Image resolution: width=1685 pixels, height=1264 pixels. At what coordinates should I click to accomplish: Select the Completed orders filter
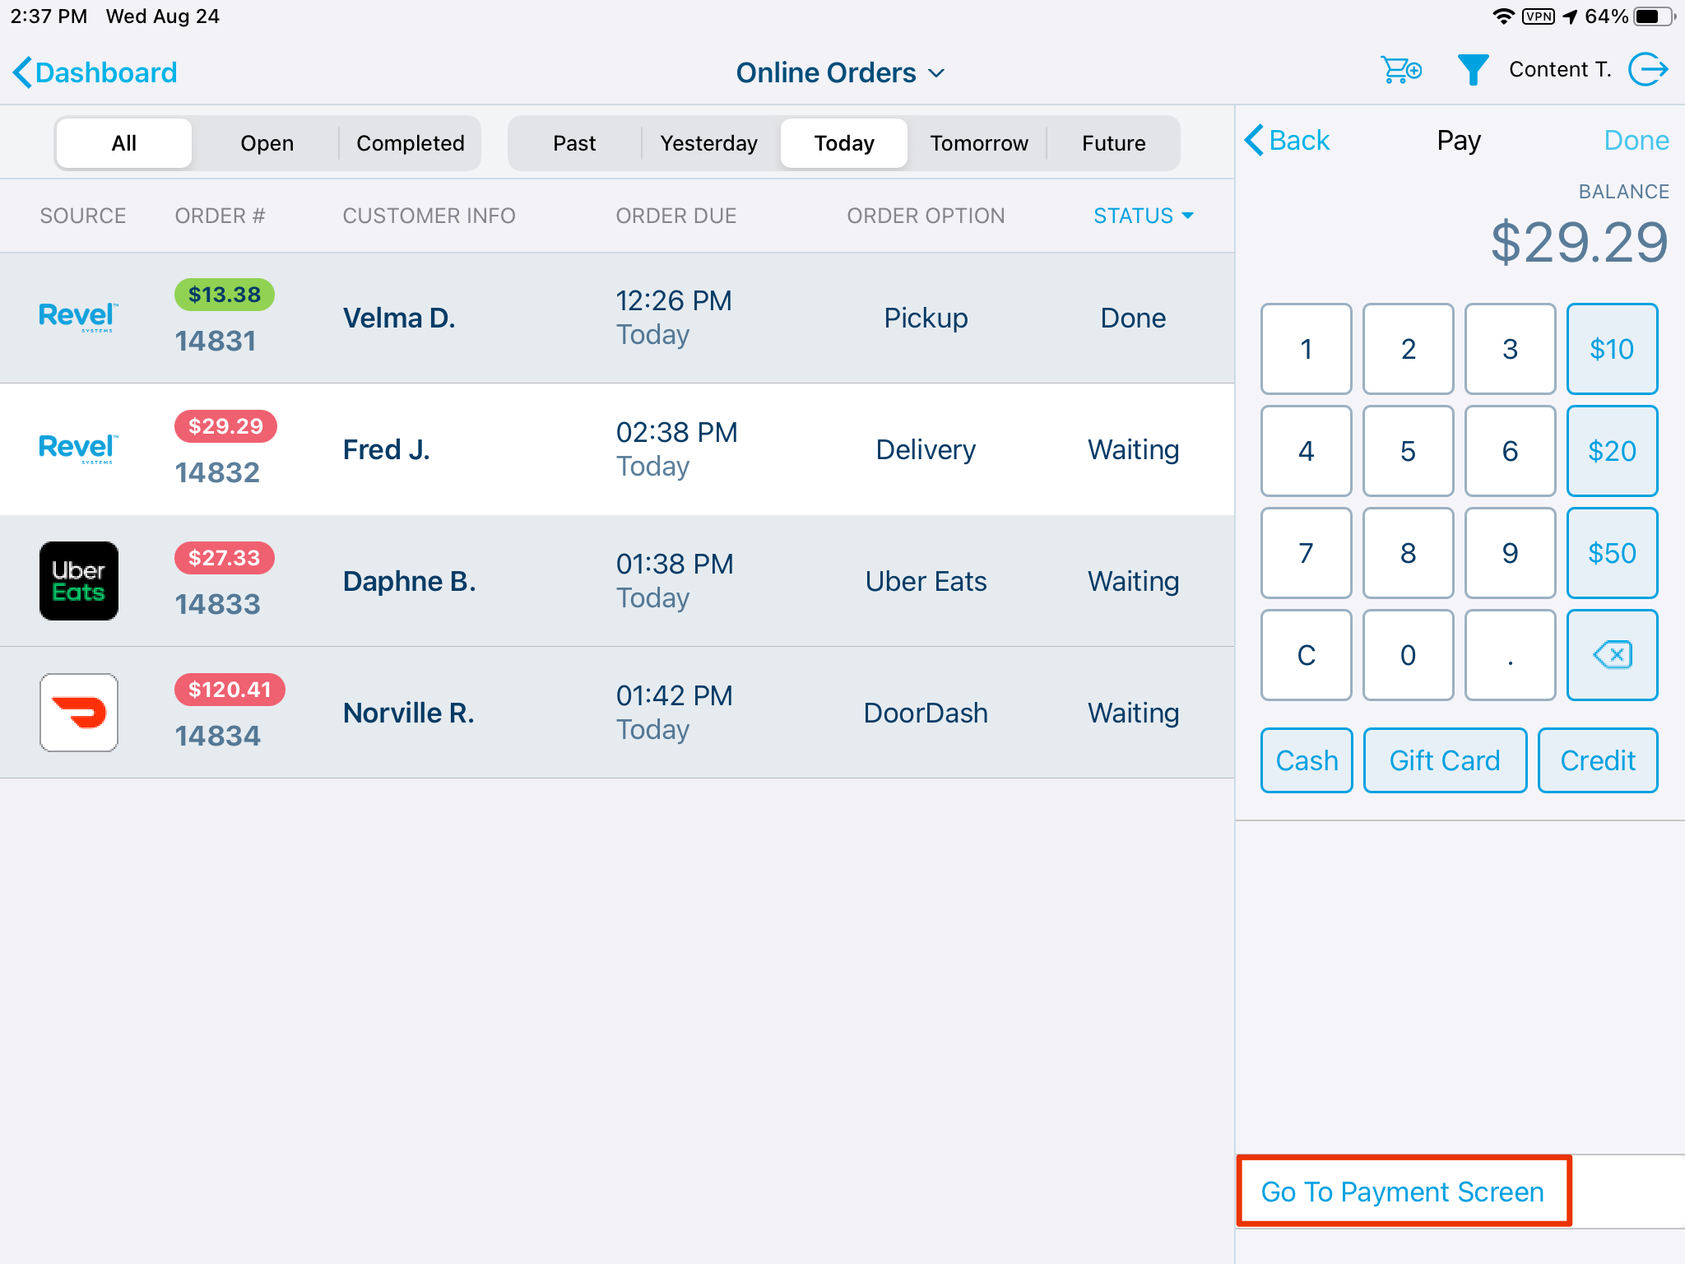click(x=410, y=143)
